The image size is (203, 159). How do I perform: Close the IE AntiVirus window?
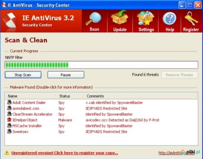pos(198,5)
